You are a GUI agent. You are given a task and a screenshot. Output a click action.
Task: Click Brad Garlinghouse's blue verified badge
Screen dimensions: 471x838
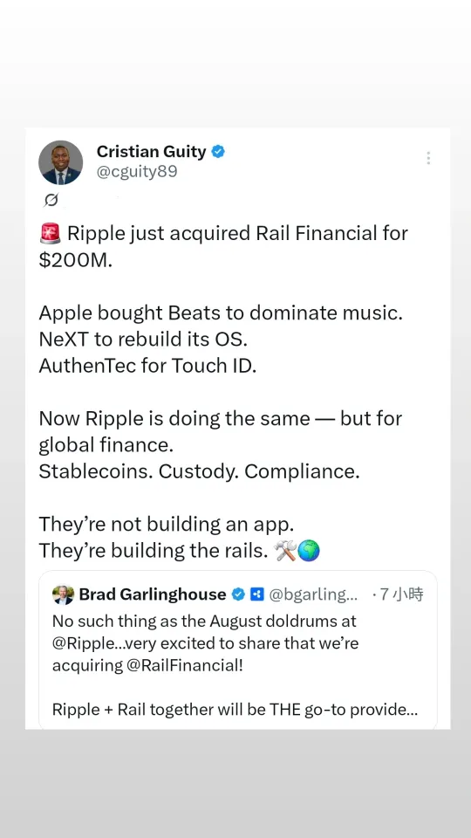[238, 594]
